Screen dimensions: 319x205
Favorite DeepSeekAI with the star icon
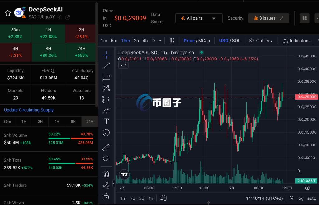pyautogui.click(x=8, y=13)
